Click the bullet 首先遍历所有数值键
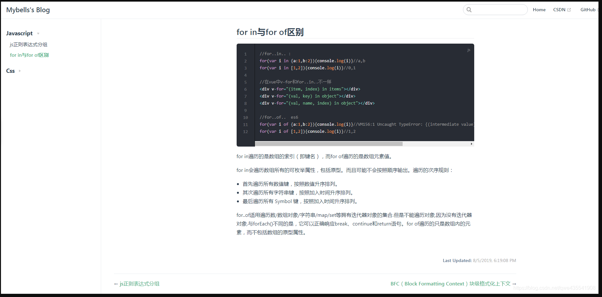The width and height of the screenshot is (602, 297). point(291,184)
